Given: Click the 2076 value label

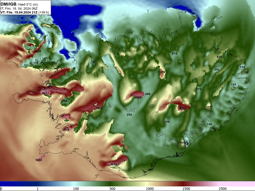Looking at the screenshot, I should click(66, 129).
